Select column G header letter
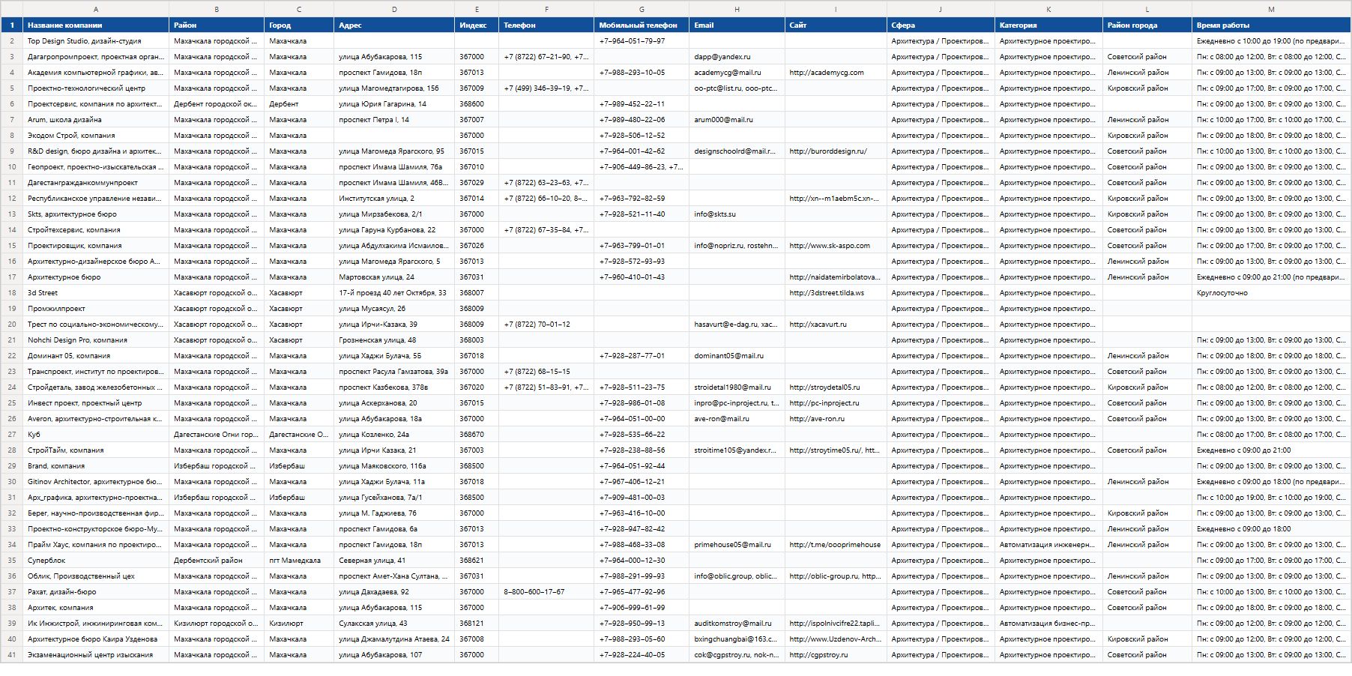This screenshot has width=1352, height=676. (642, 9)
